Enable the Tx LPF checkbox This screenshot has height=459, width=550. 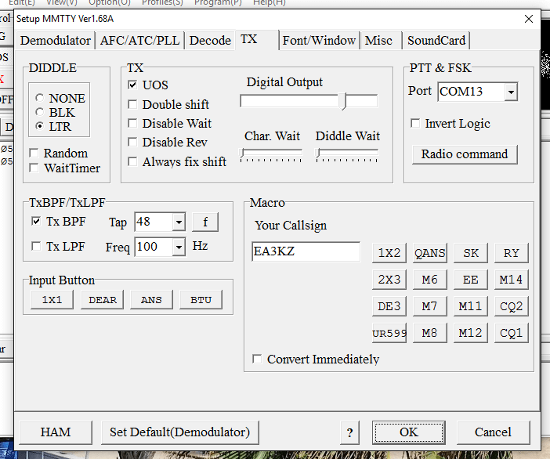[x=36, y=246]
